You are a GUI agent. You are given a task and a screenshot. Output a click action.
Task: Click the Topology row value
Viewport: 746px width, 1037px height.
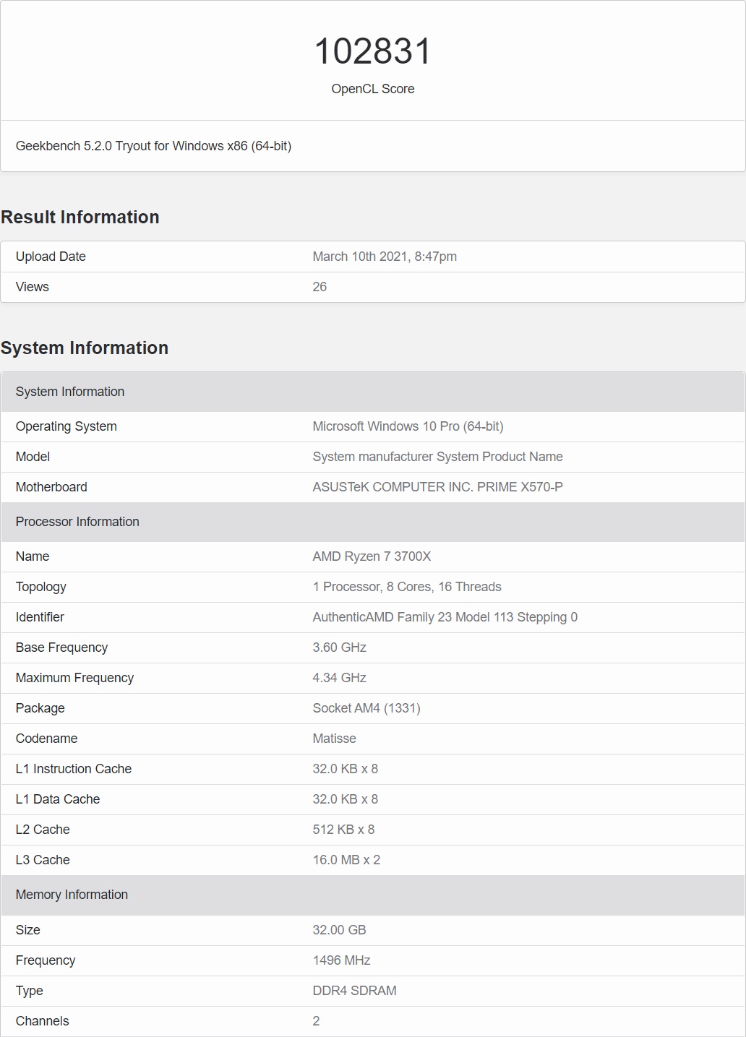click(406, 587)
